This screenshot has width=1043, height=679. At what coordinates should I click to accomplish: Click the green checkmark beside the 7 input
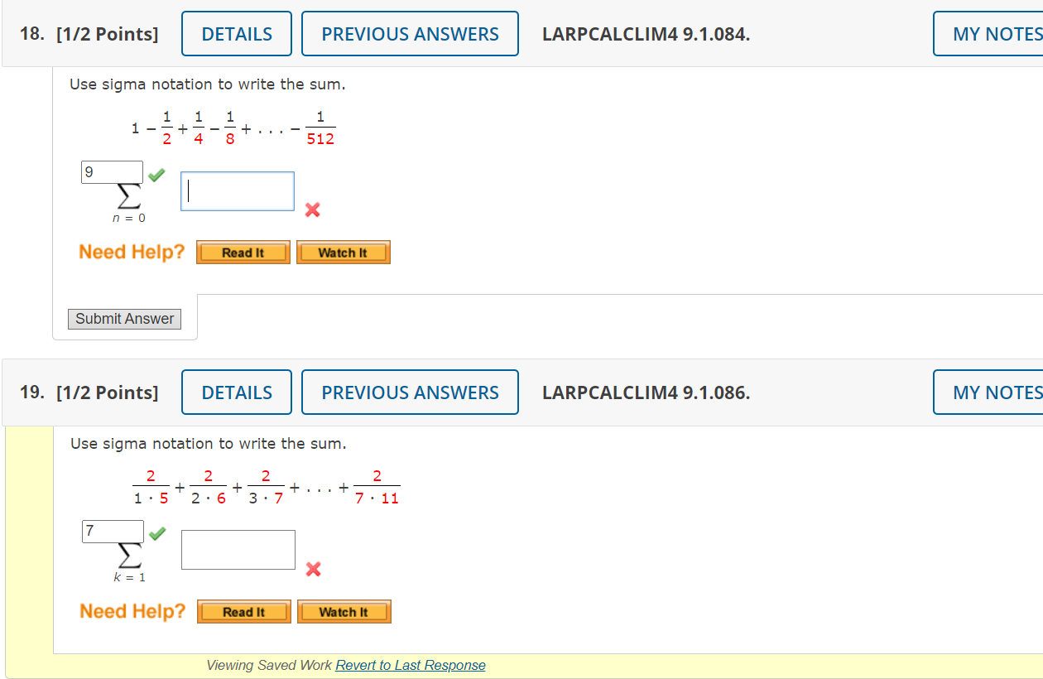[157, 533]
